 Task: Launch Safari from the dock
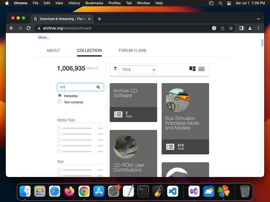click(55, 191)
